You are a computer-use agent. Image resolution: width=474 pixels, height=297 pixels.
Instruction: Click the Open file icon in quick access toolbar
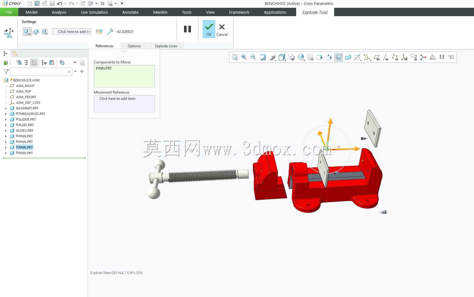coord(45,4)
